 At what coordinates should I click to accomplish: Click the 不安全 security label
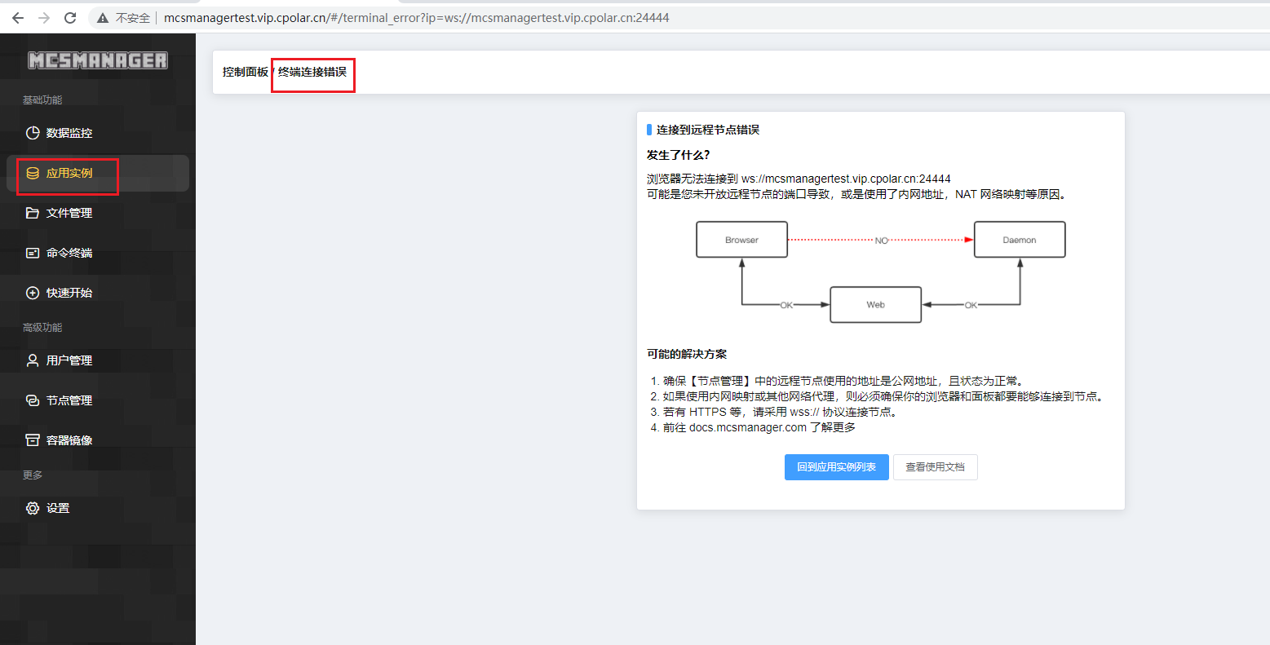[x=133, y=17]
